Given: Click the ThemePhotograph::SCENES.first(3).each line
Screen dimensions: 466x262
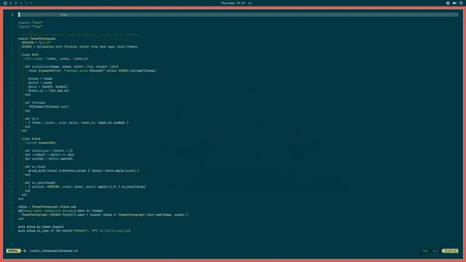Looking at the screenshot, I should pyautogui.click(x=105, y=215).
